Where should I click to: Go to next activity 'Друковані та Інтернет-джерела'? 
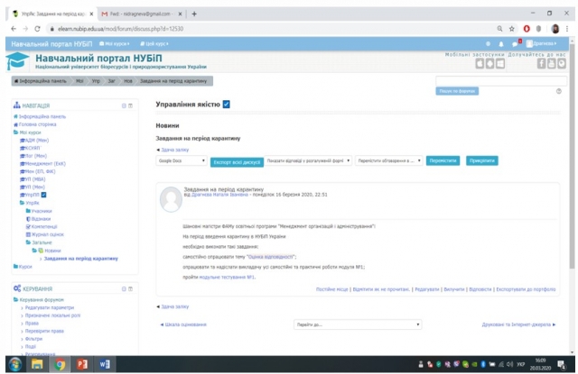[518, 324]
